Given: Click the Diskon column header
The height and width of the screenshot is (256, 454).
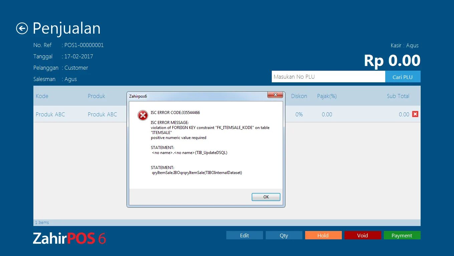Looking at the screenshot, I should pyautogui.click(x=299, y=96).
